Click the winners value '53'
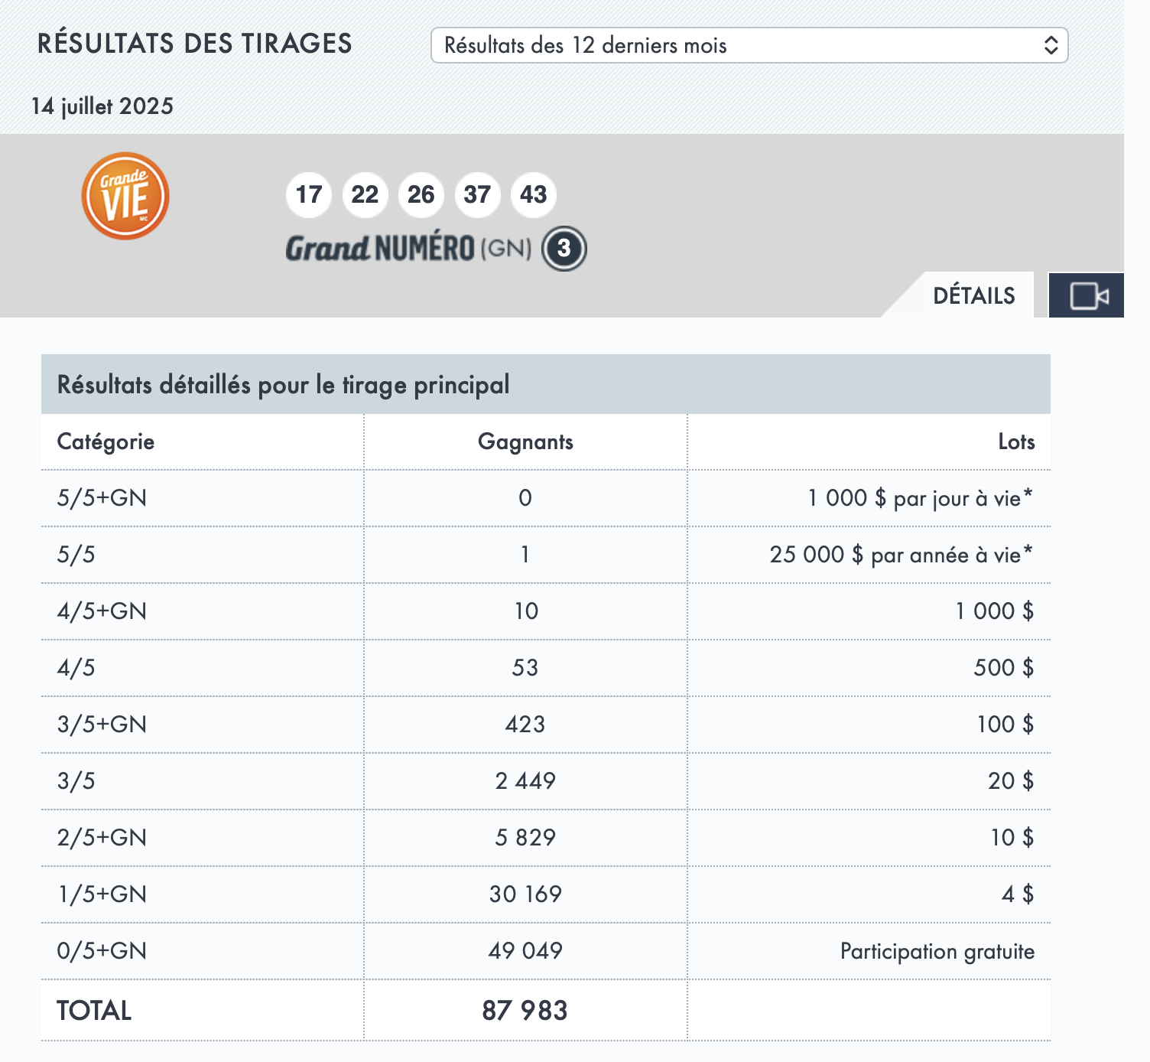 [x=525, y=668]
